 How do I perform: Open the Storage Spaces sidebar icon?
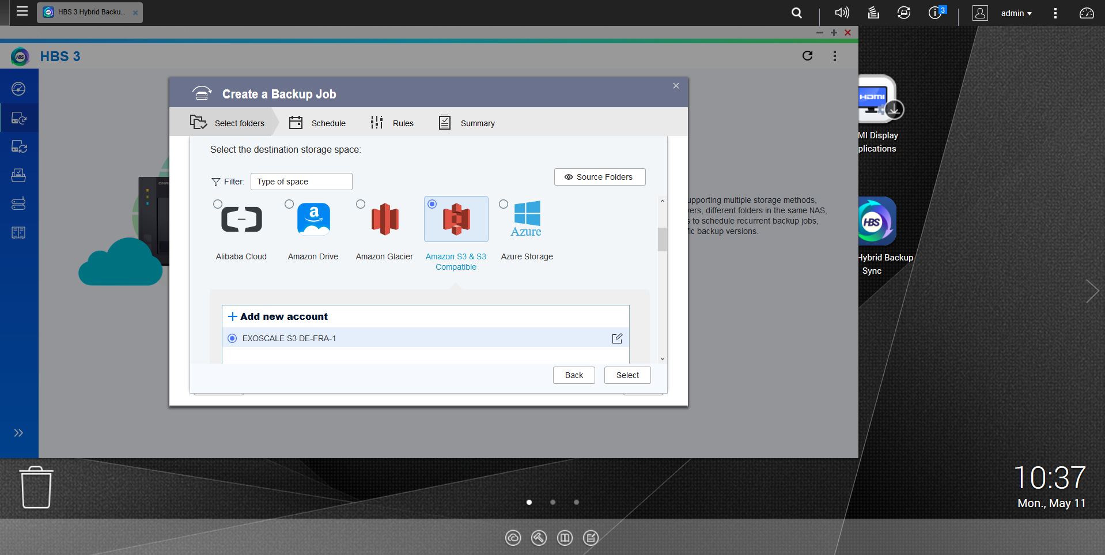(x=18, y=204)
